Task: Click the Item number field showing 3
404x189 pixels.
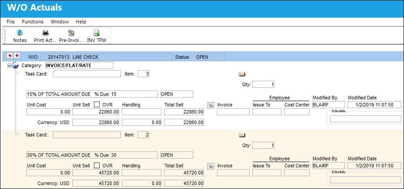Action: [143, 74]
